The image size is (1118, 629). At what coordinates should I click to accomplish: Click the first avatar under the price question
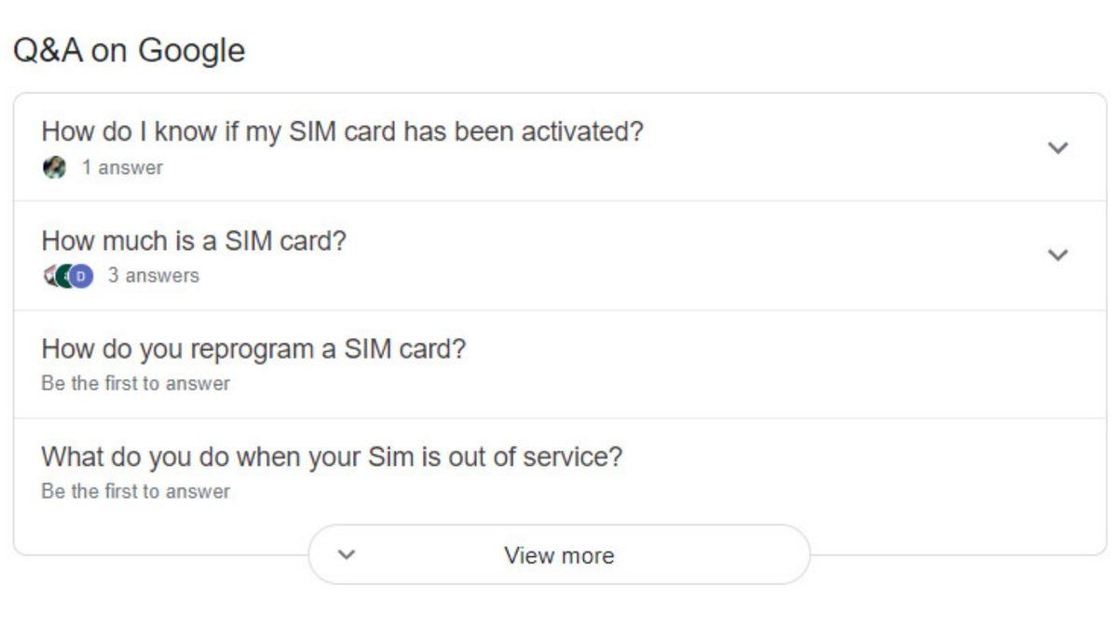48,275
